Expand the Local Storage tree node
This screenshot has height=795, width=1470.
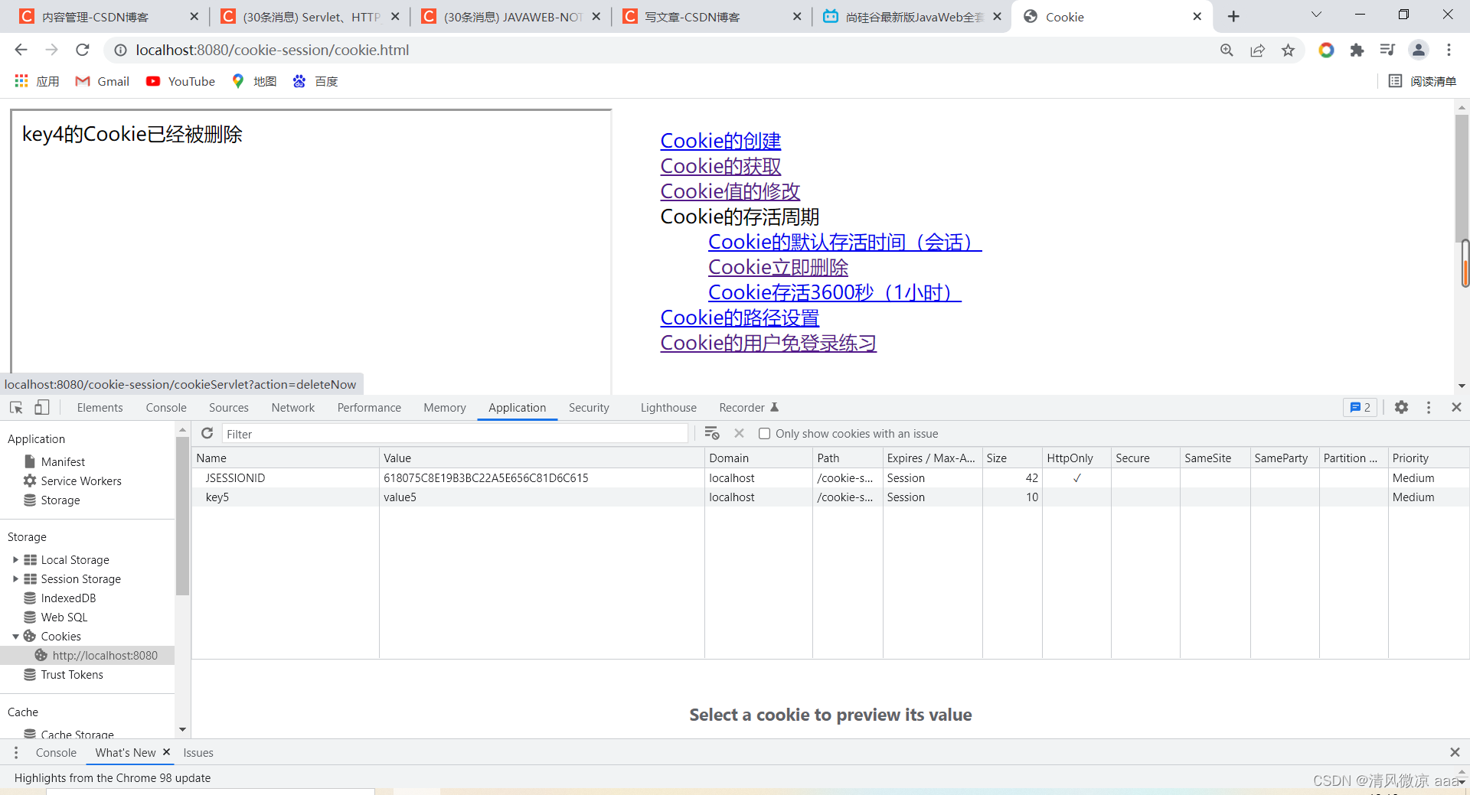[x=15, y=560]
